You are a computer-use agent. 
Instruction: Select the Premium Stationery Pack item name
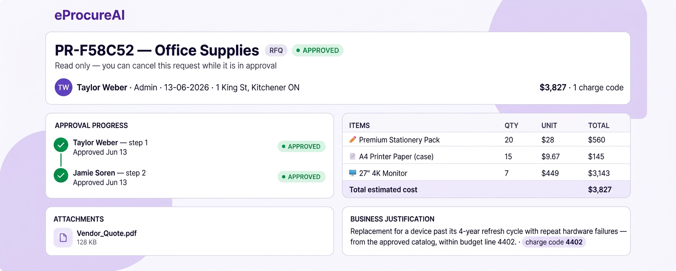click(399, 140)
